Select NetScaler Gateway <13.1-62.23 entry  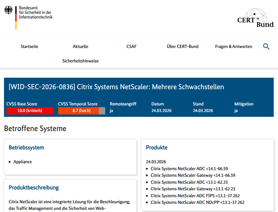click(x=193, y=189)
